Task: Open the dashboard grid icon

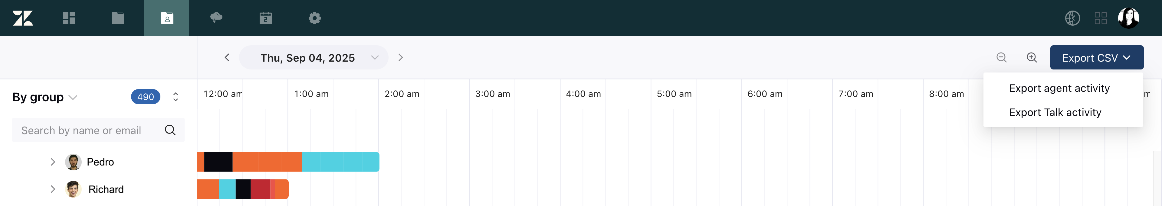Action: pos(69,18)
